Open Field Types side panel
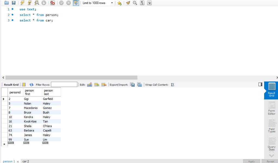Viewport: 278px width, 163px height. (x=271, y=126)
